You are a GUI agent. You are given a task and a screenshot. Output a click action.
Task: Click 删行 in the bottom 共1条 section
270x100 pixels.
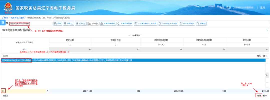point(265,96)
